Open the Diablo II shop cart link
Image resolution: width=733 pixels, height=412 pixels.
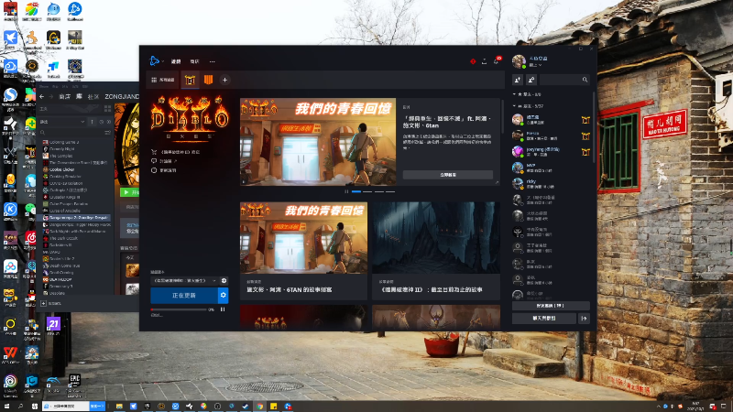tap(176, 152)
